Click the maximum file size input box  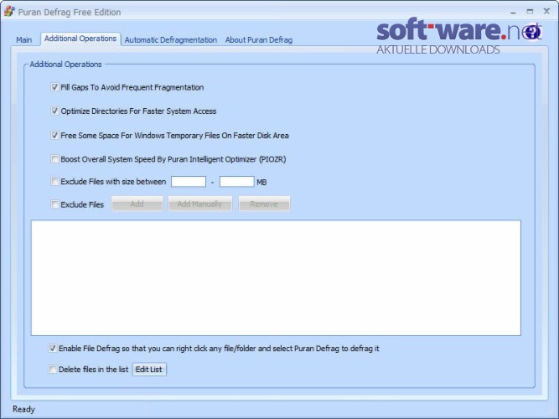pyautogui.click(x=236, y=182)
